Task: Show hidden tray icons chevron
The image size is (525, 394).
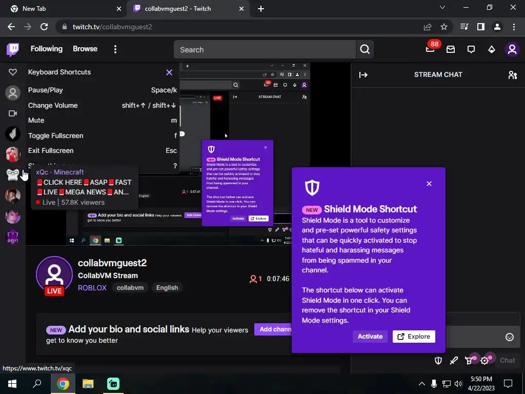Action: tap(422, 384)
